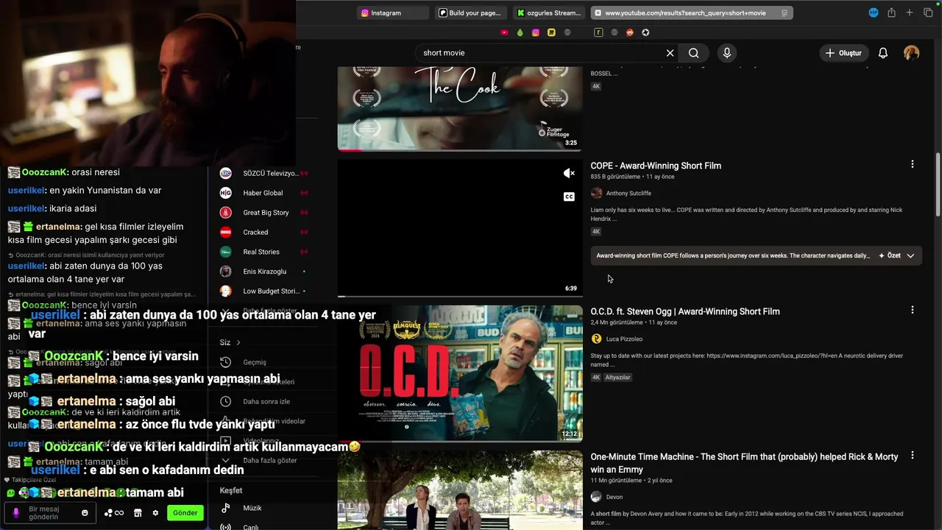Switch to the Instagram browser tab
942x530 pixels.
click(x=393, y=13)
